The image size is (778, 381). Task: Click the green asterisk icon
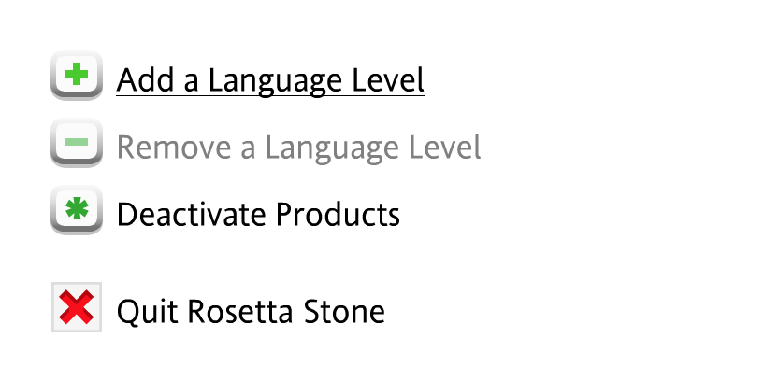click(77, 211)
